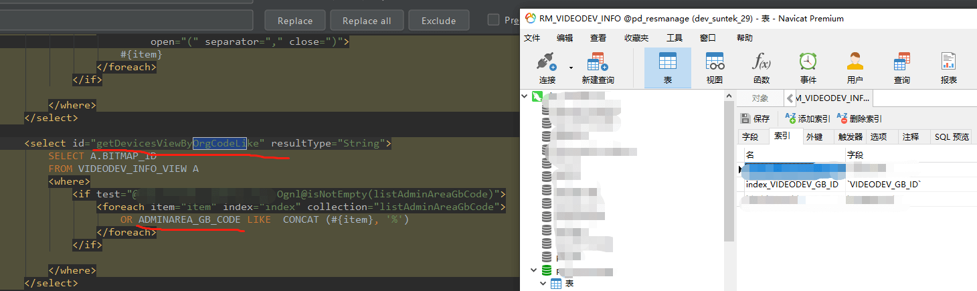Switch to the 对象 (Objects) tab
This screenshot has height=291, width=977.
pos(760,98)
